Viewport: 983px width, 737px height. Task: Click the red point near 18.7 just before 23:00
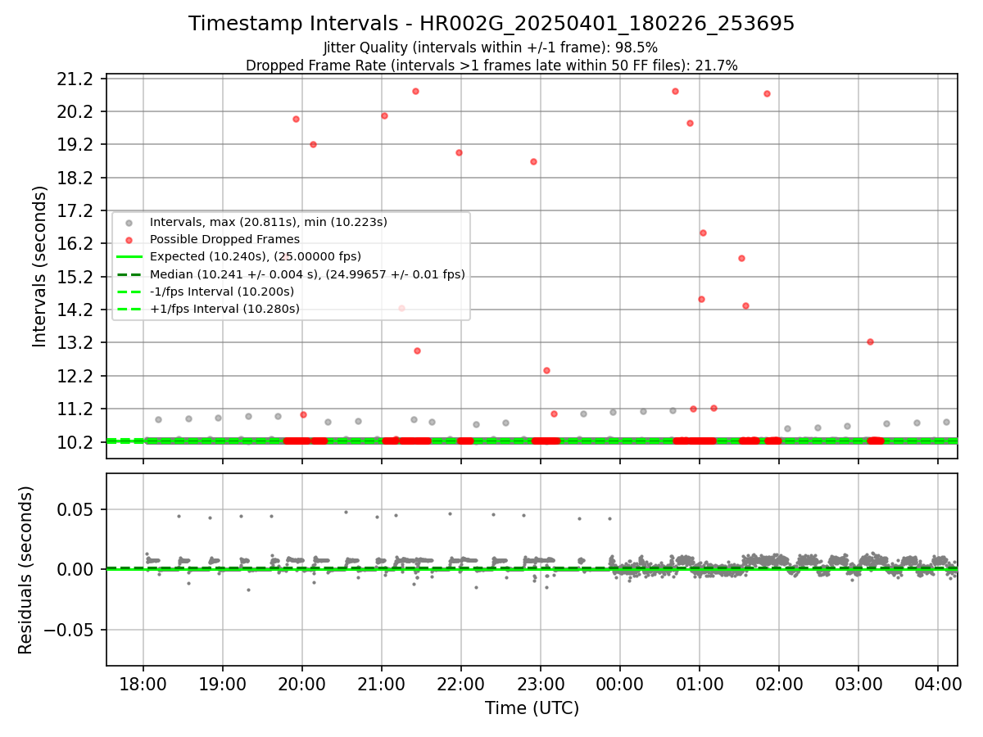[533, 161]
